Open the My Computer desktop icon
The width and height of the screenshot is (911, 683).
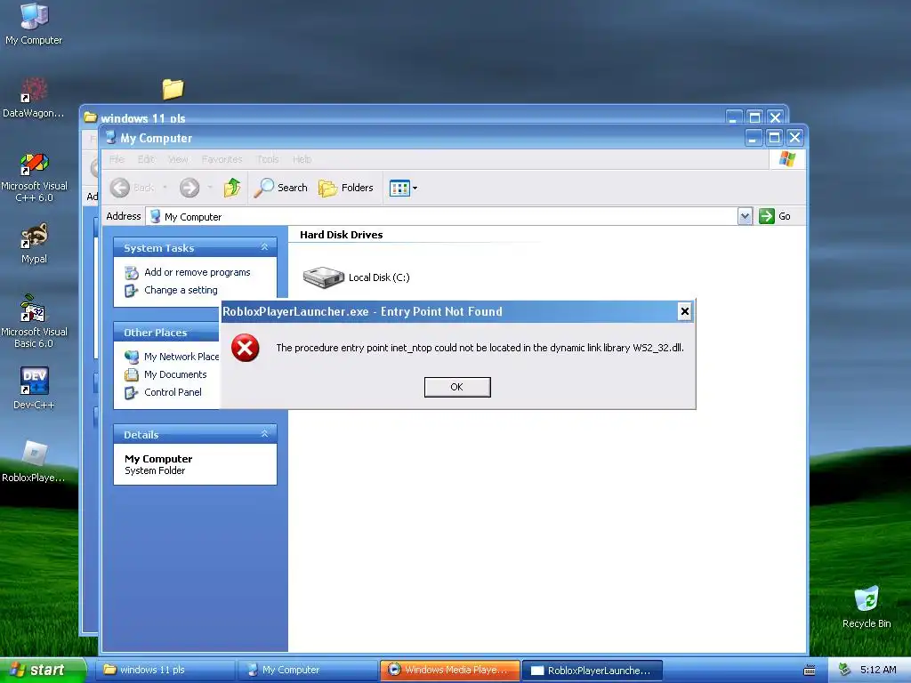tap(34, 23)
